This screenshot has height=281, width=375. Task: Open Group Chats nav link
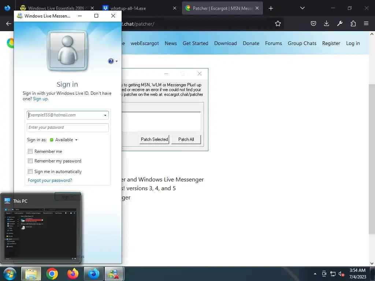[x=302, y=43]
